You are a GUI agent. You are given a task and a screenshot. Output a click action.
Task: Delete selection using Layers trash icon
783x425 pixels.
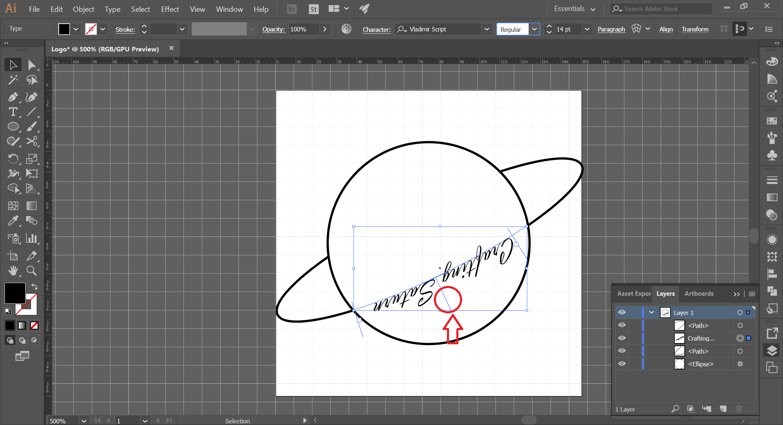pos(739,409)
